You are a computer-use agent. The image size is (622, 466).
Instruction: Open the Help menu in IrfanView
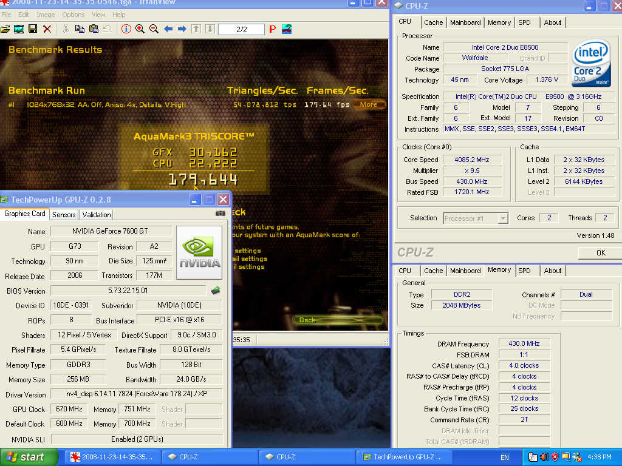pos(118,15)
